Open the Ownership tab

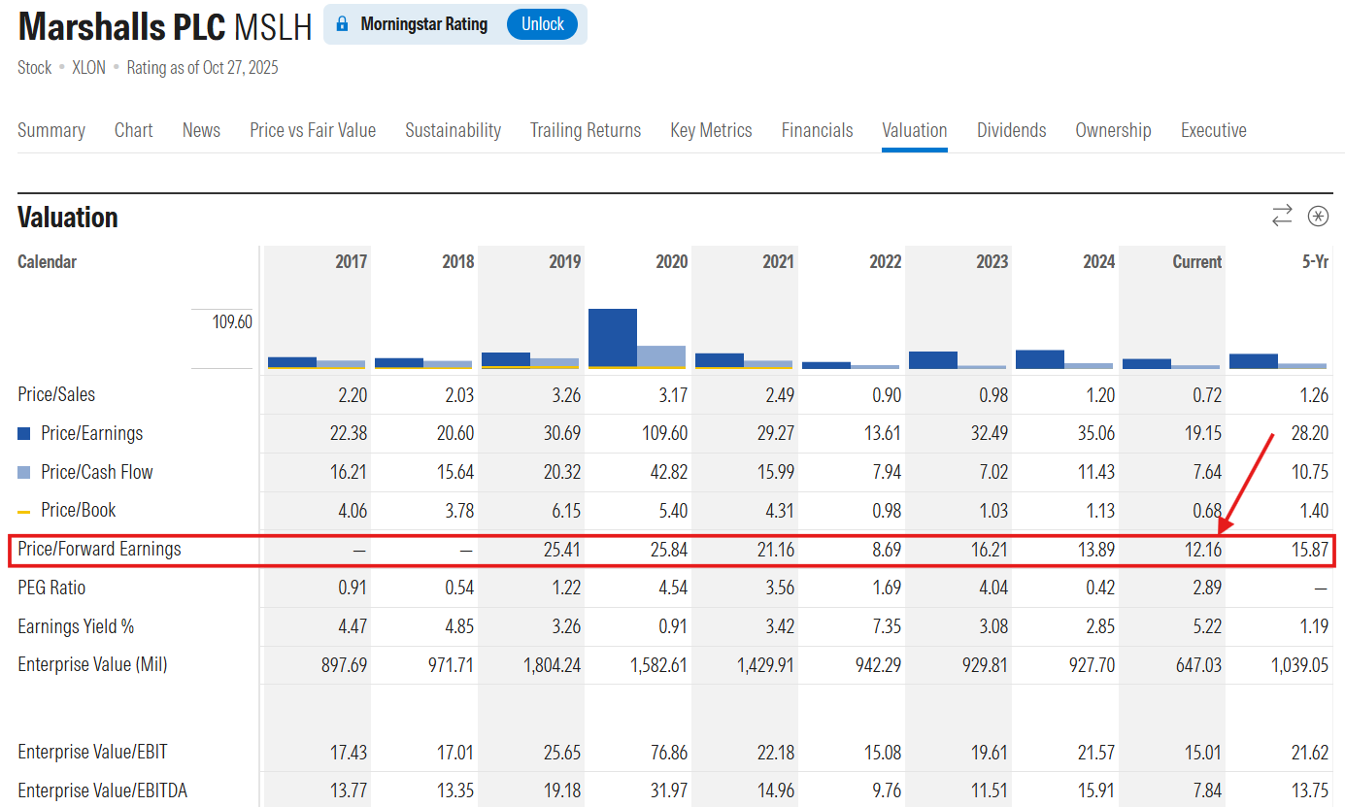(1113, 130)
